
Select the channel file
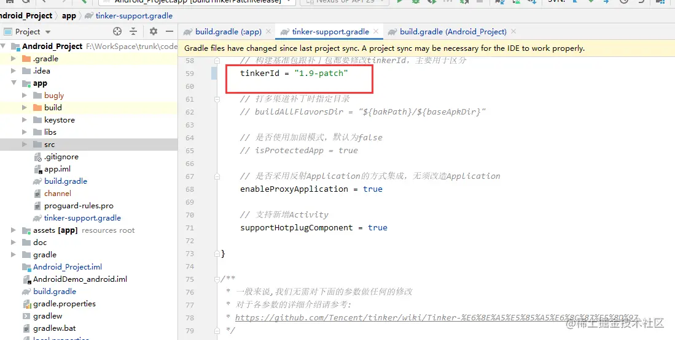(x=58, y=193)
